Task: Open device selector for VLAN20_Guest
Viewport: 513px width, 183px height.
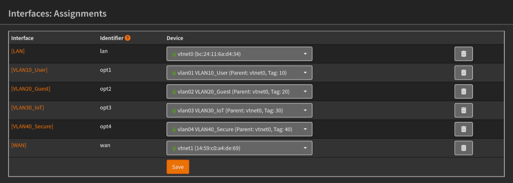Action: [239, 91]
